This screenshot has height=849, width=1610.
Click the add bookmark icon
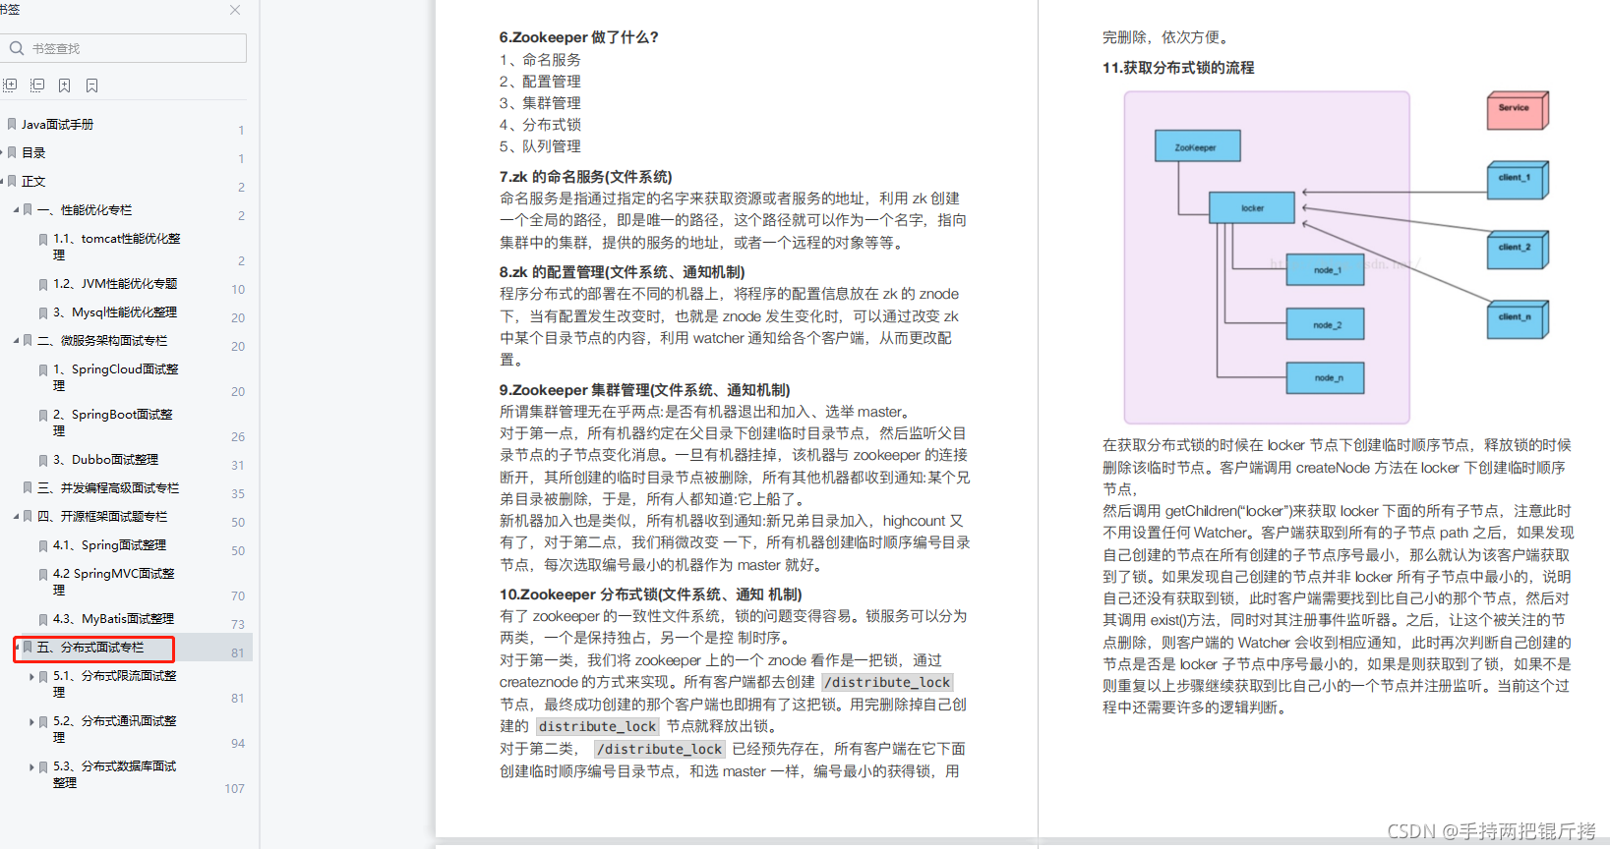[x=65, y=85]
